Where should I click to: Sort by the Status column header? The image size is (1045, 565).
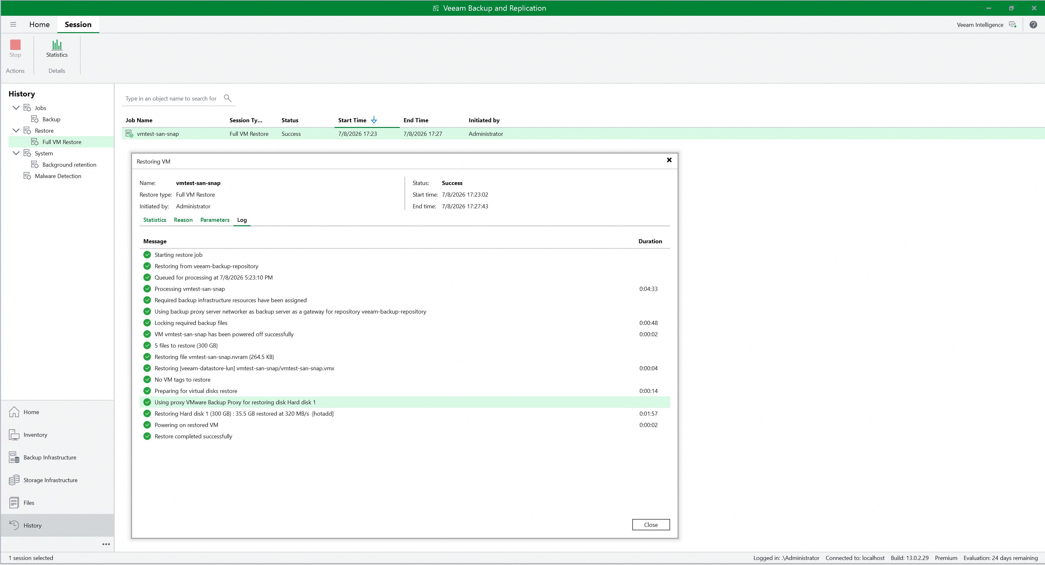pos(290,120)
